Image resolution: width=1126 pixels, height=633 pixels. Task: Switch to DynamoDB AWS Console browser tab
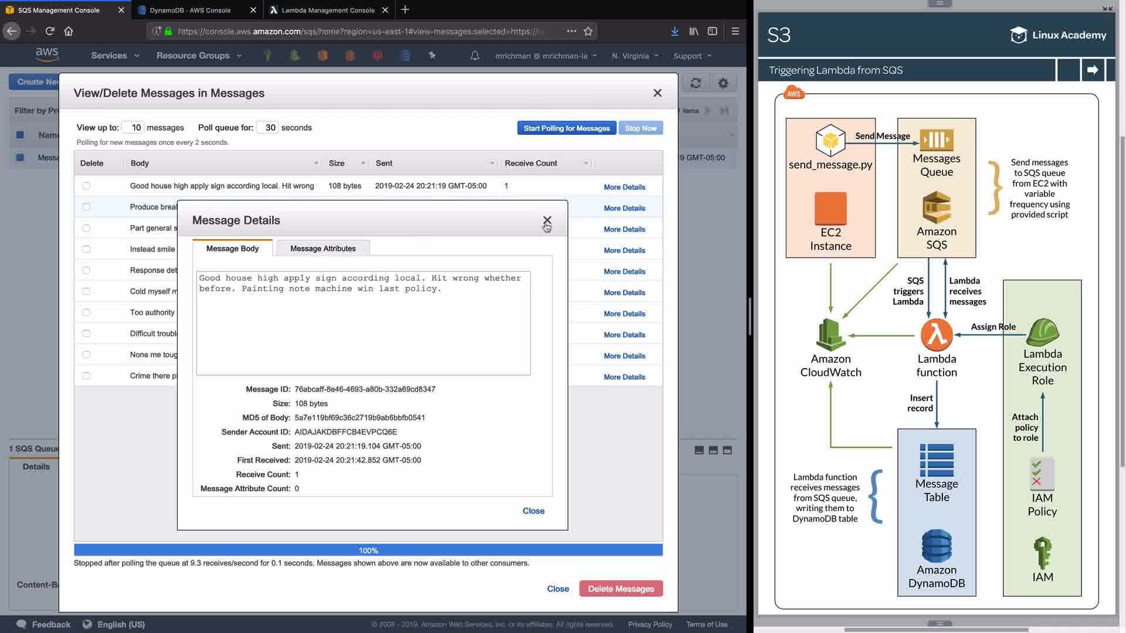pos(190,10)
